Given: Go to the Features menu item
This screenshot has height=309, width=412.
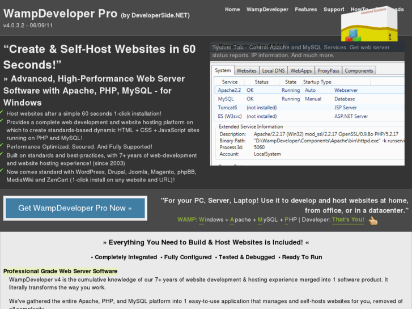Looking at the screenshot, I should click(x=306, y=10).
